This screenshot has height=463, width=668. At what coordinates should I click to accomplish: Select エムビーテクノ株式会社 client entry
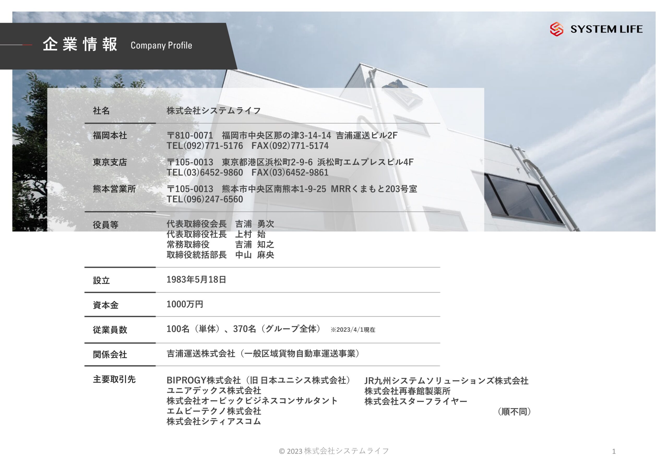pyautogui.click(x=213, y=411)
